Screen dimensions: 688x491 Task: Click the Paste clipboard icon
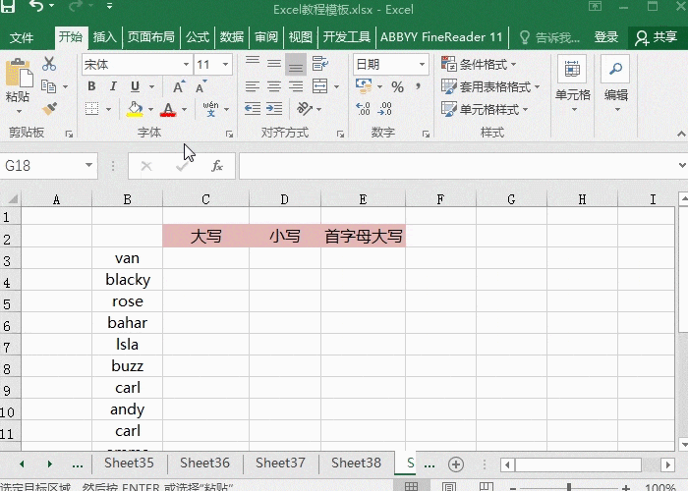[17, 79]
